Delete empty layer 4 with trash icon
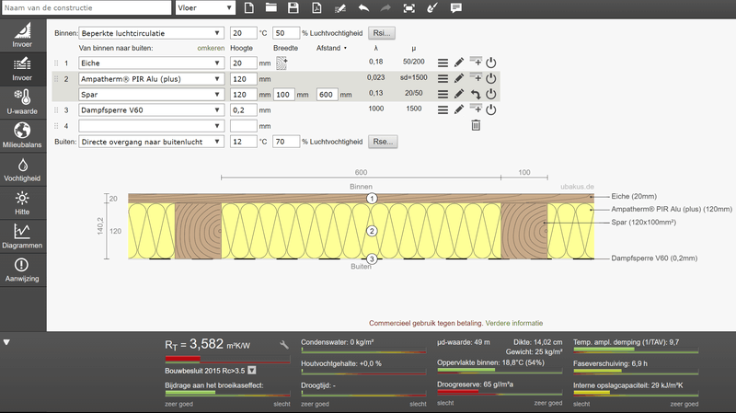This screenshot has height=413, width=736. point(476,125)
